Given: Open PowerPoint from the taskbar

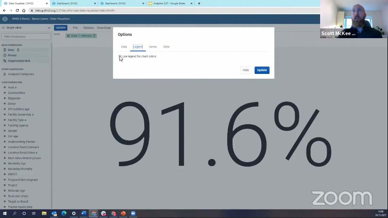Looking at the screenshot, I should click(123, 213).
